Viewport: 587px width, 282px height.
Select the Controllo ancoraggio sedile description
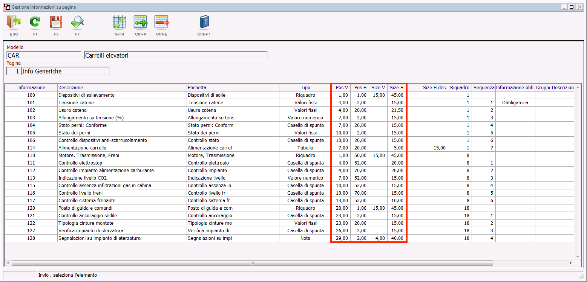tap(122, 216)
